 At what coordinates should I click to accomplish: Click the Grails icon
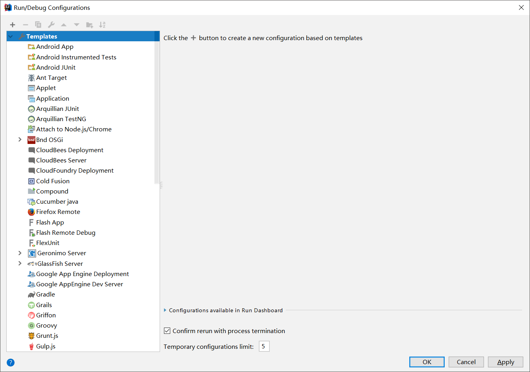[31, 305]
